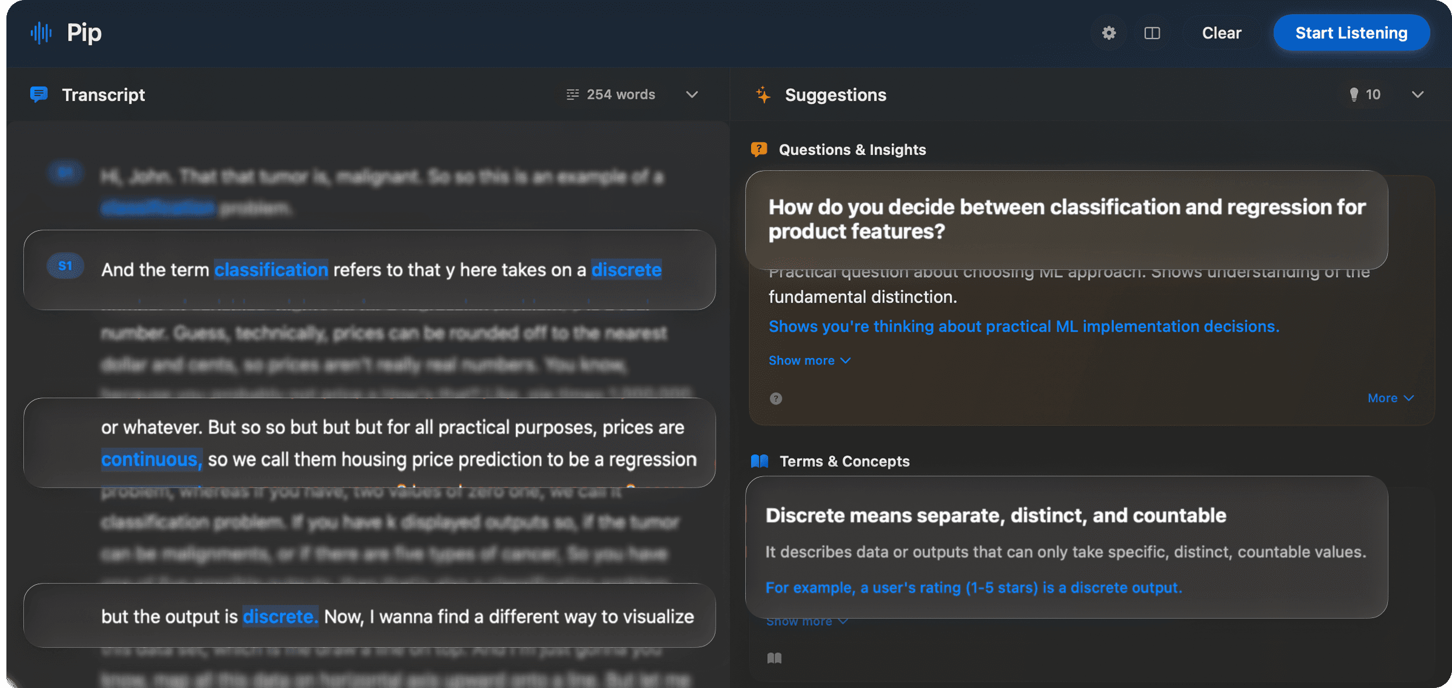Expand the Suggestions panel chevron
This screenshot has height=688, width=1452.
click(1418, 94)
